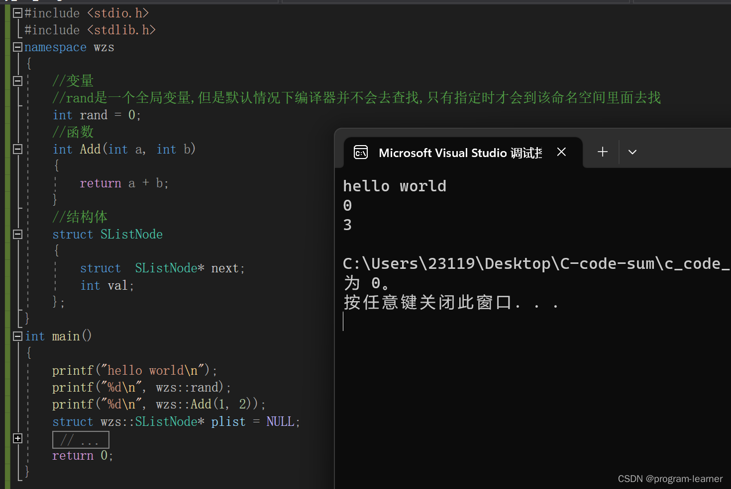Expand the collapsed // ... comment region
Viewport: 731px width, 489px height.
pyautogui.click(x=17, y=438)
